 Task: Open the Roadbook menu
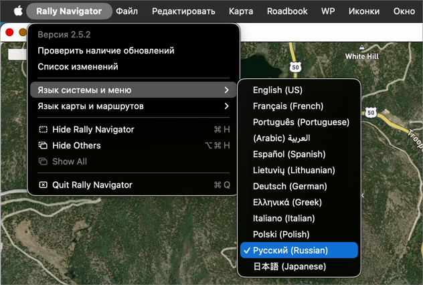pyautogui.click(x=287, y=11)
